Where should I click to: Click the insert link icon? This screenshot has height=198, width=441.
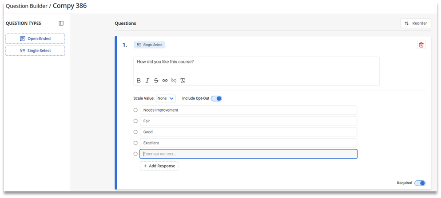[x=165, y=81]
